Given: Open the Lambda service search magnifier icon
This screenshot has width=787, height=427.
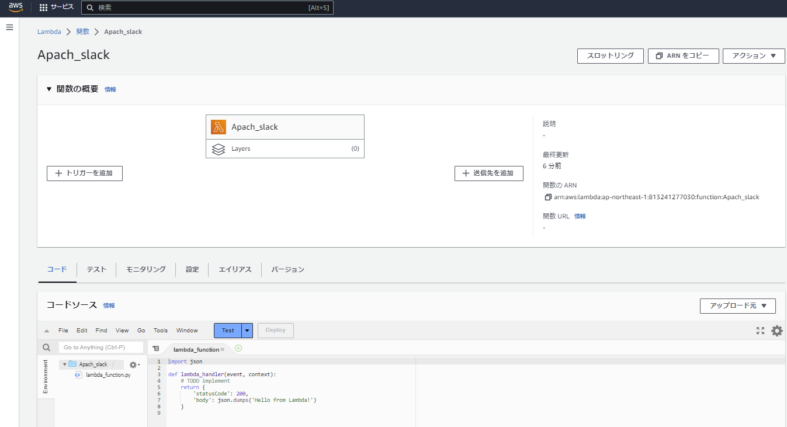Looking at the screenshot, I should (89, 8).
